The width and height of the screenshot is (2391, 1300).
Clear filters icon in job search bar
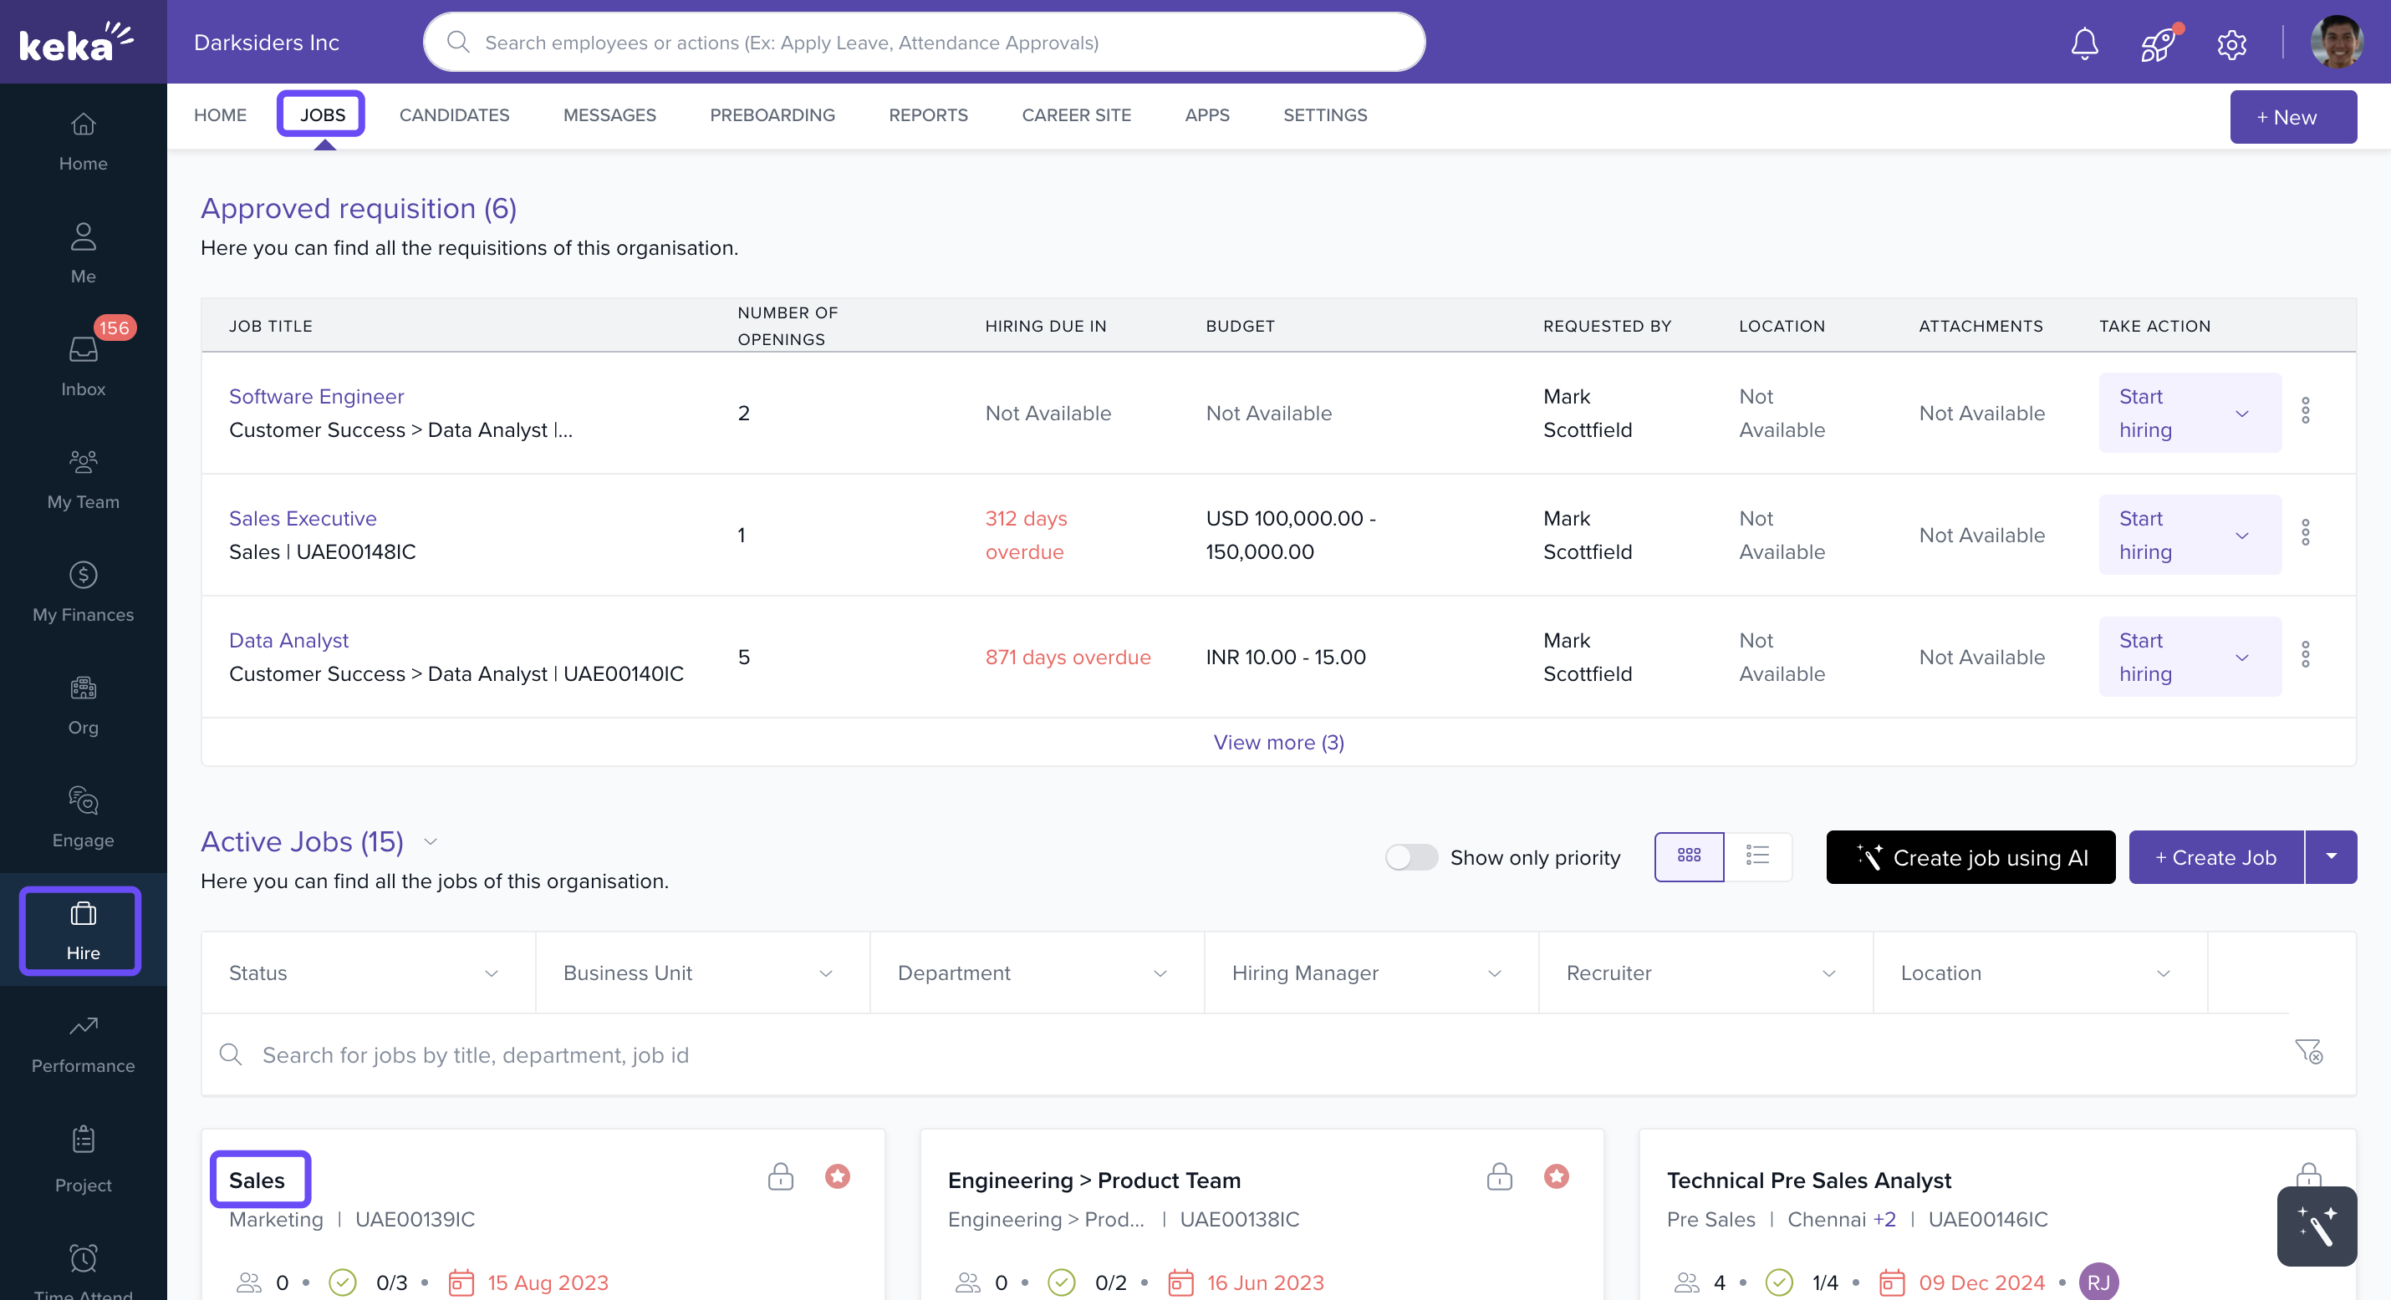[x=2307, y=1052]
